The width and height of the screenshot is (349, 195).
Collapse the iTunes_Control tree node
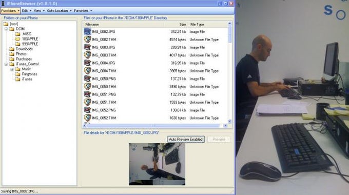(6, 64)
